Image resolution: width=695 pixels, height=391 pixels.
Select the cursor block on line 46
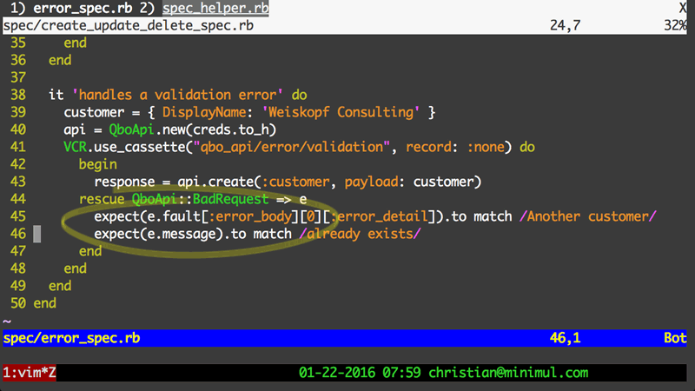coord(37,234)
